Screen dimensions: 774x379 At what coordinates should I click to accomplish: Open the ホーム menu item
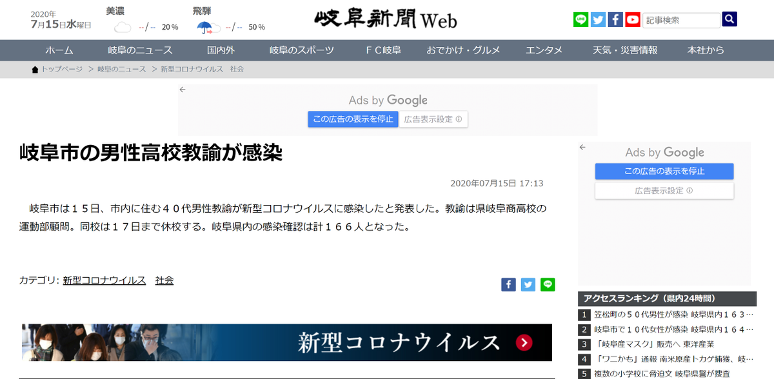59,50
